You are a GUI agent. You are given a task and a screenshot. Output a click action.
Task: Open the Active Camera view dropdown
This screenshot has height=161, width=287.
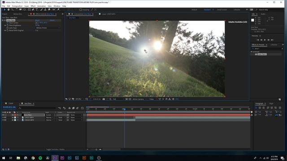click(x=139, y=99)
